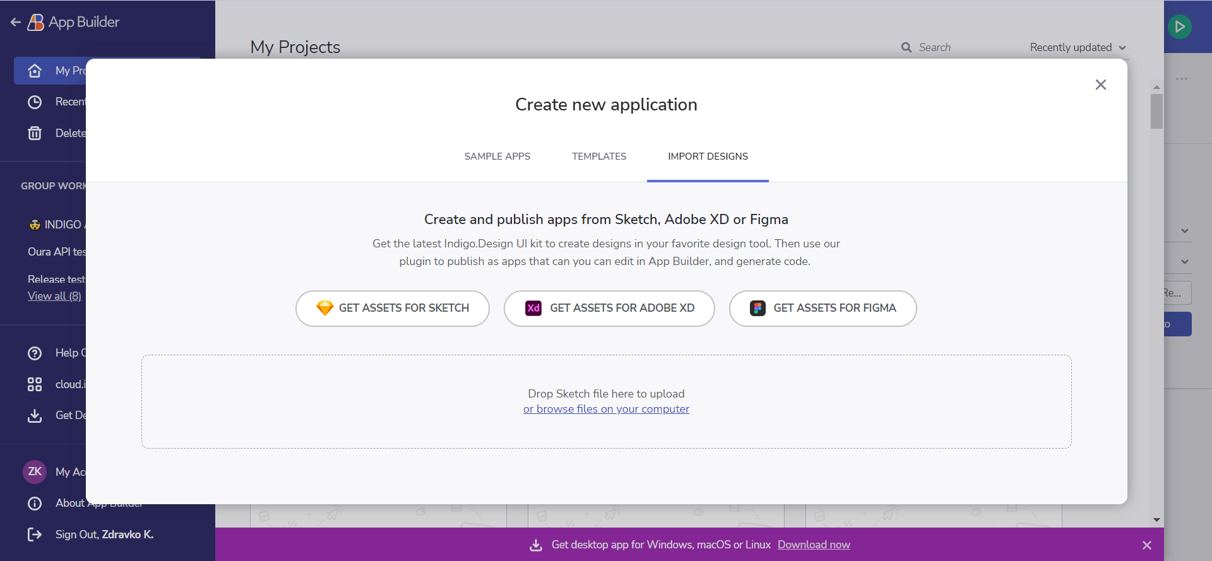Open Recent via clock icon
1212x561 pixels.
(x=35, y=102)
